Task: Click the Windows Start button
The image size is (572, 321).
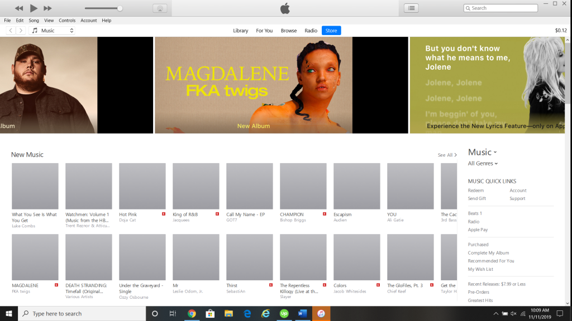Action: tap(9, 313)
